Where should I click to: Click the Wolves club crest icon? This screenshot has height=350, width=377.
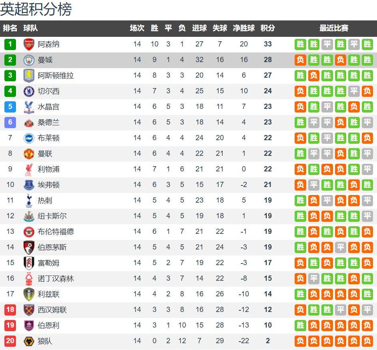coord(29,341)
